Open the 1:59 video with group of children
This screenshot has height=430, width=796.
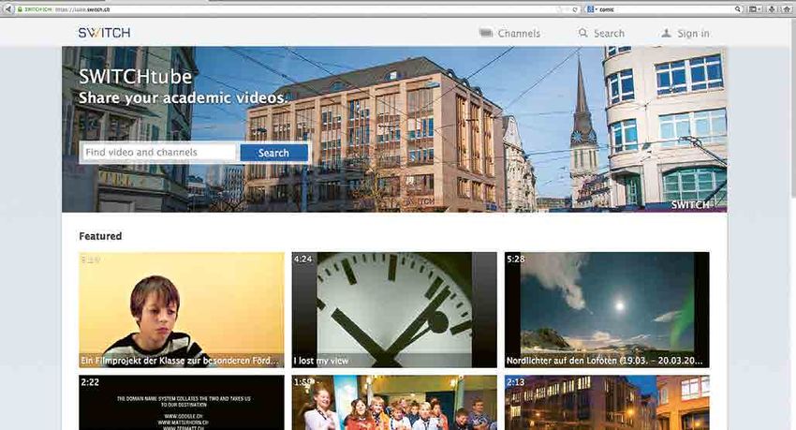394,403
